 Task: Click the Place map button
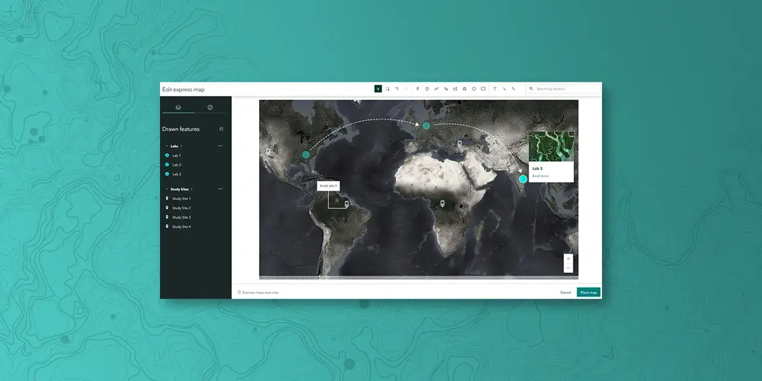587,292
